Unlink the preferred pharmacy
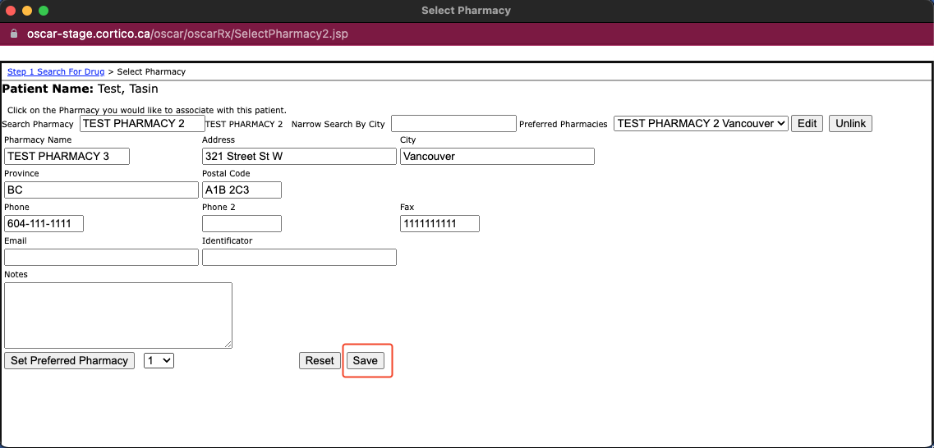Screen dimensions: 934x448 [850, 123]
